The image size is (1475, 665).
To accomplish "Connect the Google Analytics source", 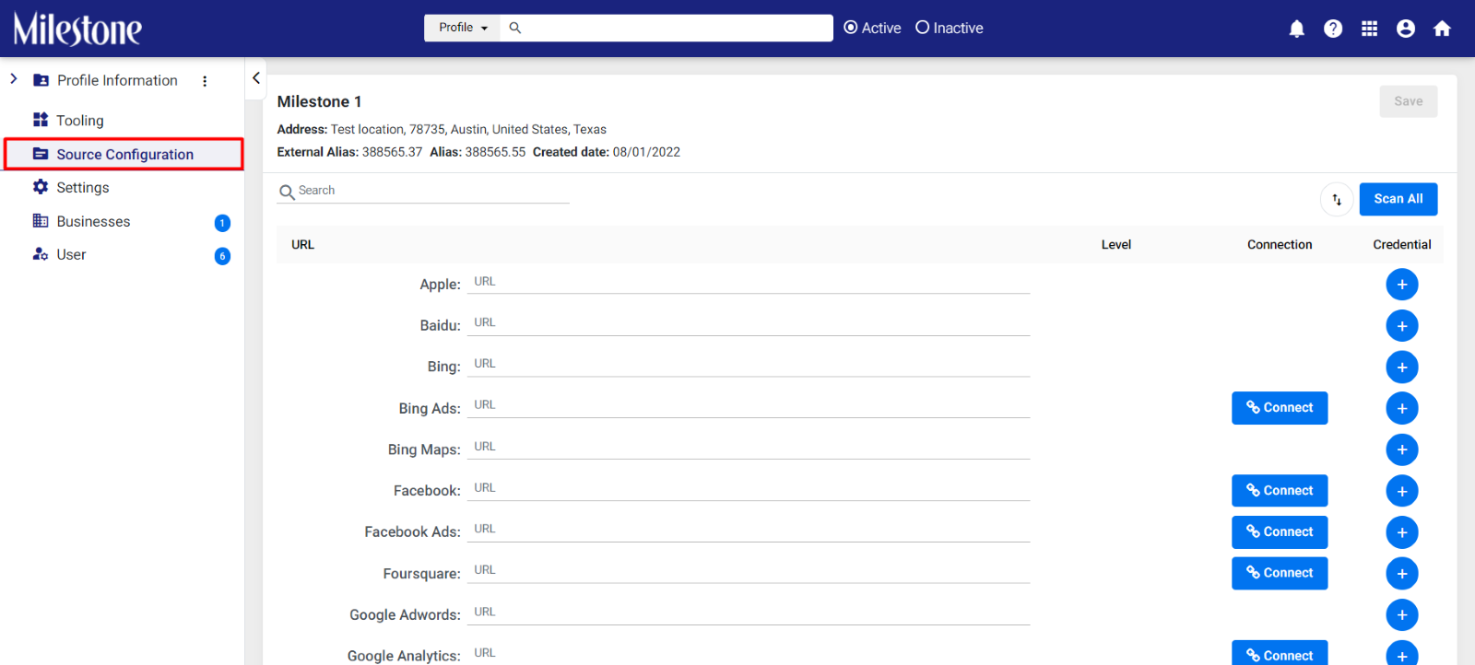I will point(1280,653).
